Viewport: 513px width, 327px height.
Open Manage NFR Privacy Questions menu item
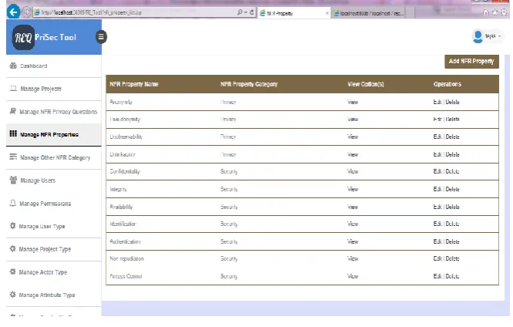(58, 112)
